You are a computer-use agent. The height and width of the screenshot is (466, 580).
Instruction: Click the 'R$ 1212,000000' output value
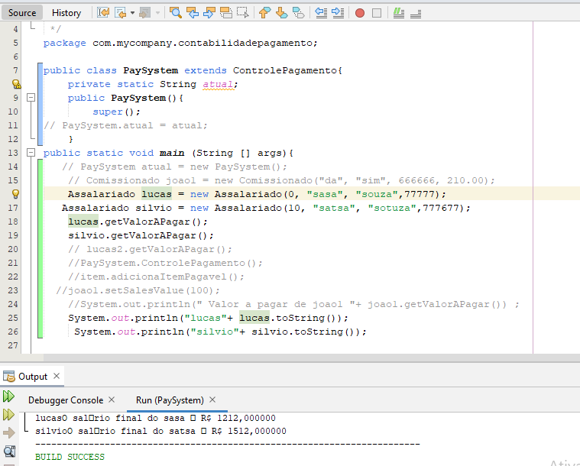238,418
